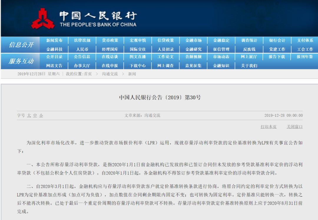Go to 金融研究 section
This screenshot has height=220, width=318.
tap(193, 49)
